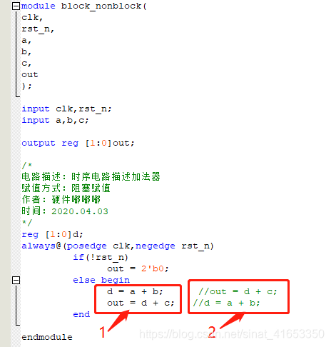Viewport: 331px width, 347px height.
Task: Click the port line 'rst_n,'
Action: coord(38,29)
